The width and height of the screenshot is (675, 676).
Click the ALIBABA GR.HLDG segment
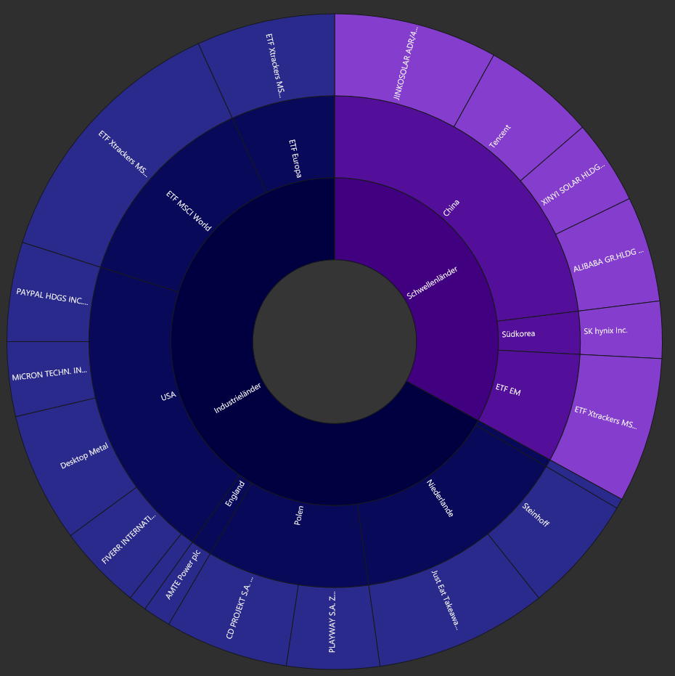point(608,260)
